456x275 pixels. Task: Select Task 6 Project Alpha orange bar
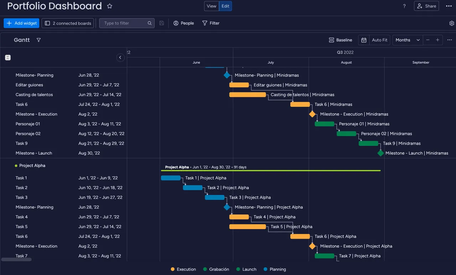point(300,236)
